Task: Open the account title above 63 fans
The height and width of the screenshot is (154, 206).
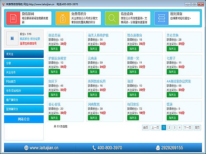Action: pos(54,35)
